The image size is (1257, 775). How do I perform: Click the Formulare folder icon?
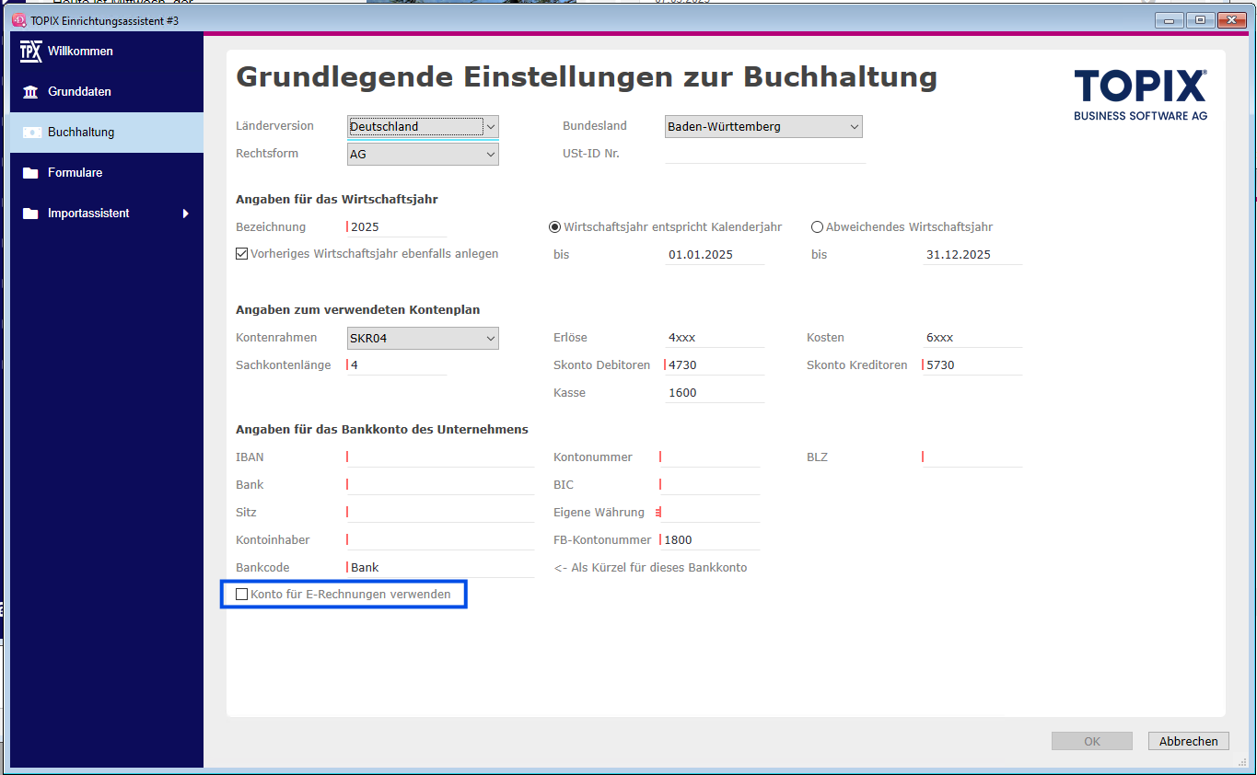point(31,173)
